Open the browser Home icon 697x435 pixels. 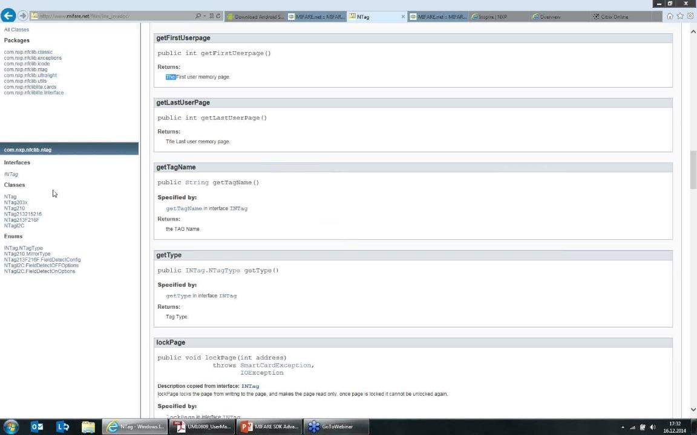tap(670, 16)
